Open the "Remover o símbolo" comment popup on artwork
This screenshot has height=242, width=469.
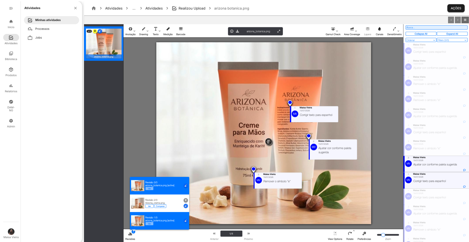(278, 180)
